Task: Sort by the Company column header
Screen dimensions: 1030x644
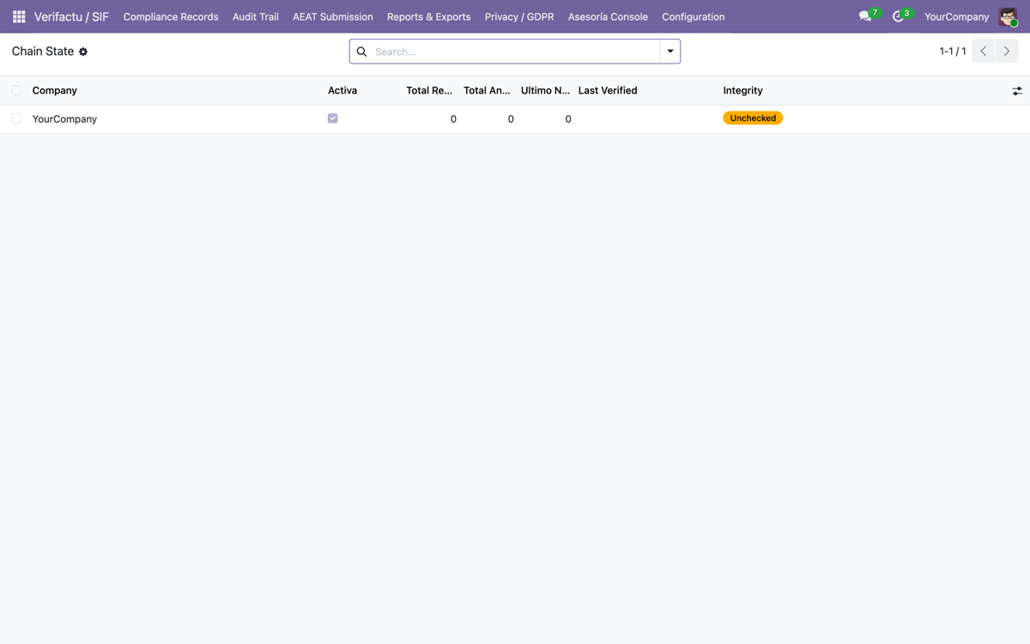Action: (54, 90)
